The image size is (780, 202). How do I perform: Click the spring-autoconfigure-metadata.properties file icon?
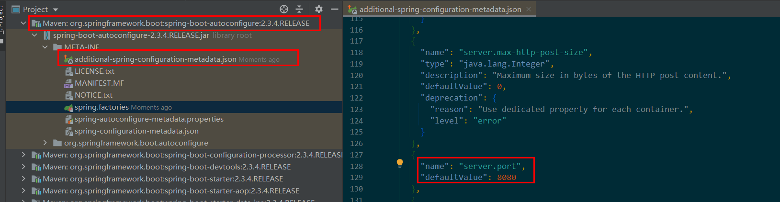pyautogui.click(x=68, y=119)
